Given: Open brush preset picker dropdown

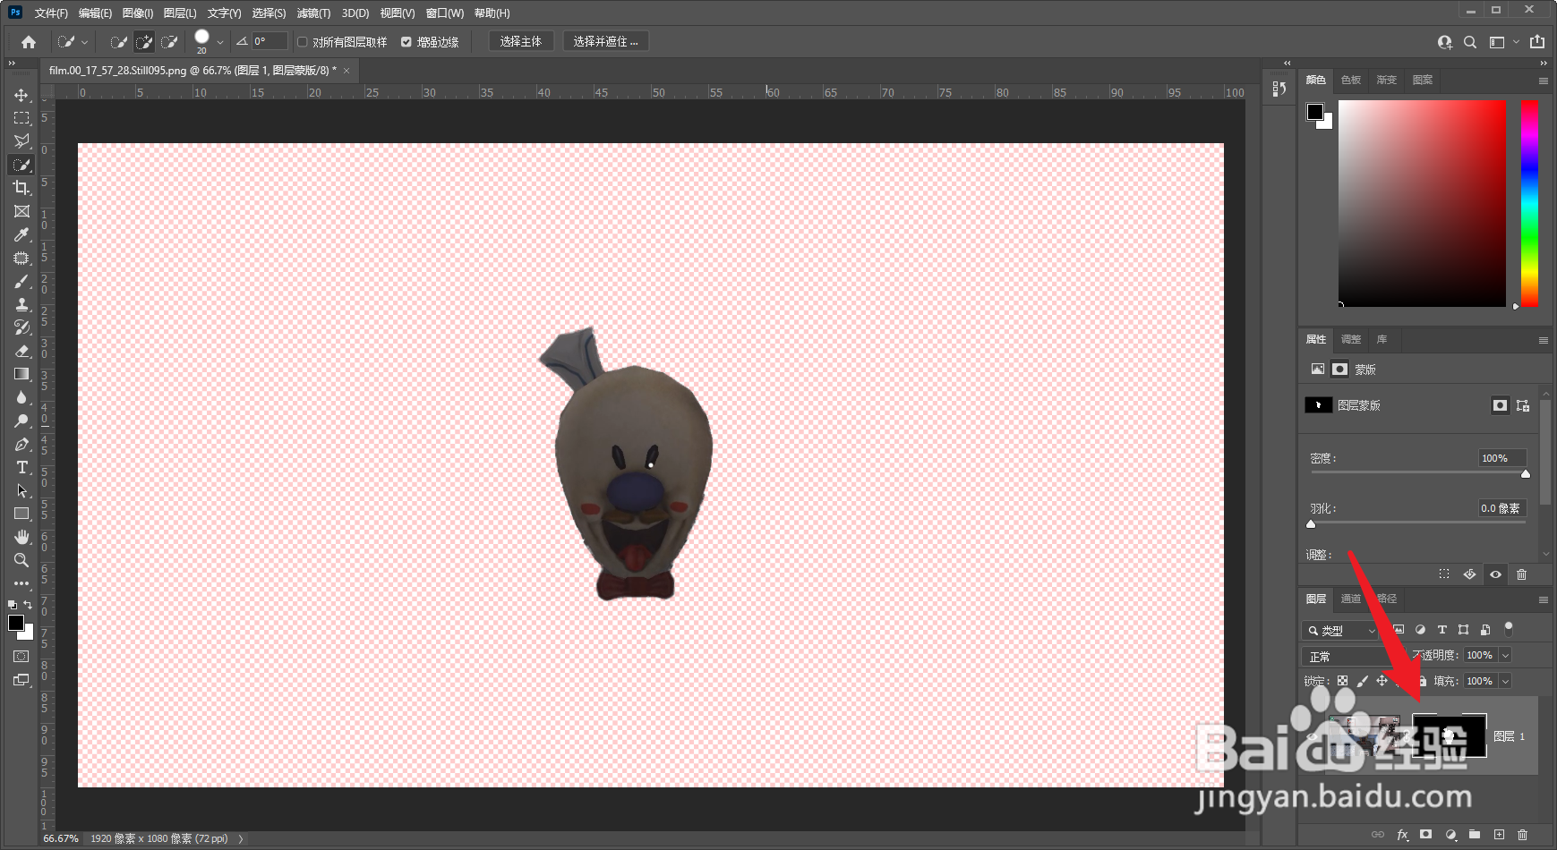Looking at the screenshot, I should pos(220,42).
